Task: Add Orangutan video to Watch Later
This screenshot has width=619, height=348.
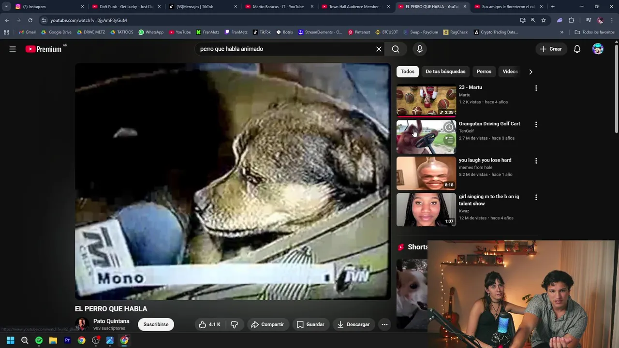Action: 449,128
